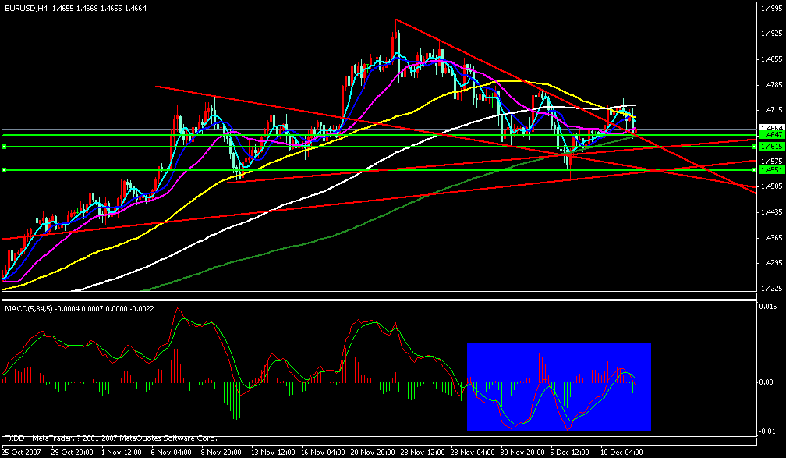Click the 10 Dec 04:00 time label
This screenshot has height=458, width=786.
[x=621, y=453]
